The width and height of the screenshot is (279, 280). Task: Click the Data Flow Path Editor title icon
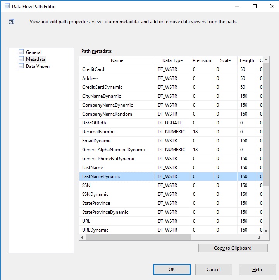click(7, 7)
